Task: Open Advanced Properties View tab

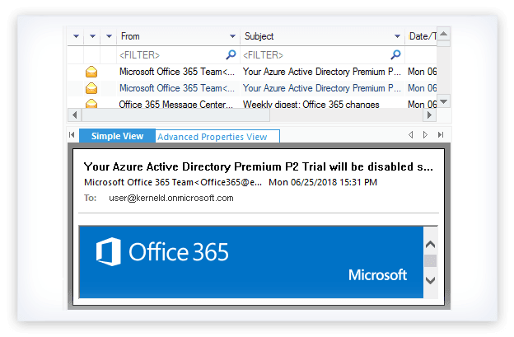Action: [213, 137]
